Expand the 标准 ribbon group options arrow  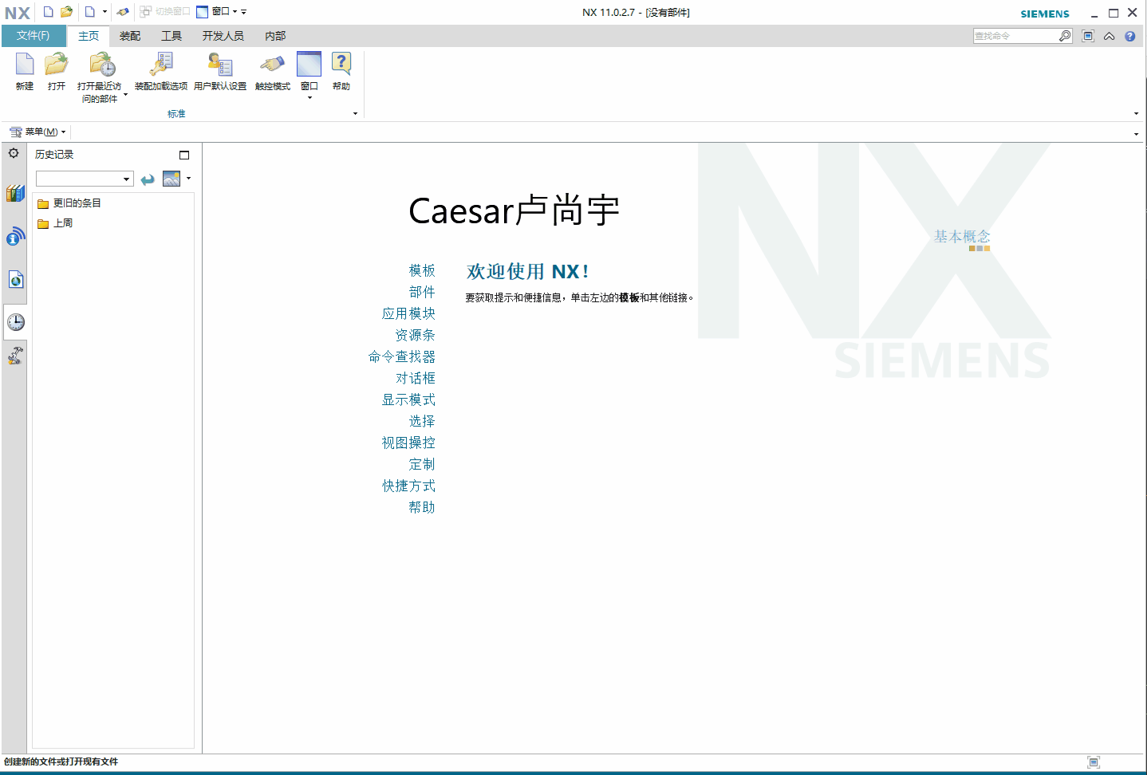356,114
